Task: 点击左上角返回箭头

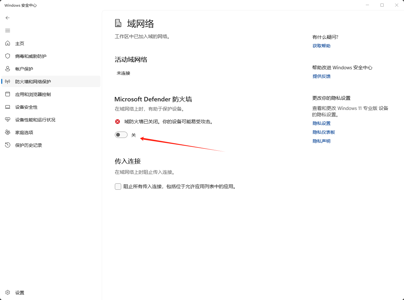Action: (8, 18)
